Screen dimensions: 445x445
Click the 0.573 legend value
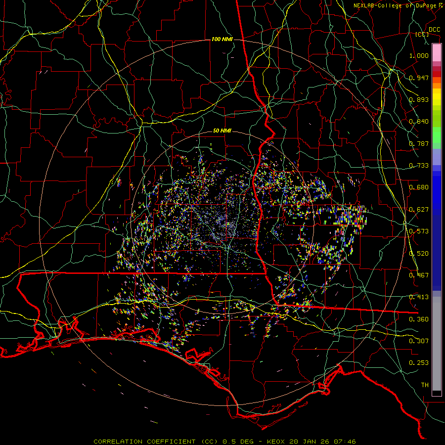(419, 231)
